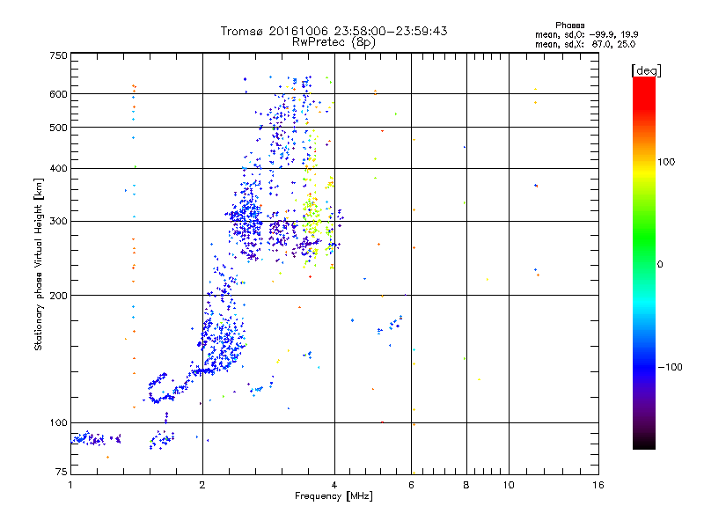This screenshot has height=528, width=704.
Task: Select the 'mean, sd,X: 87.0, 25.0' line
Action: point(585,44)
